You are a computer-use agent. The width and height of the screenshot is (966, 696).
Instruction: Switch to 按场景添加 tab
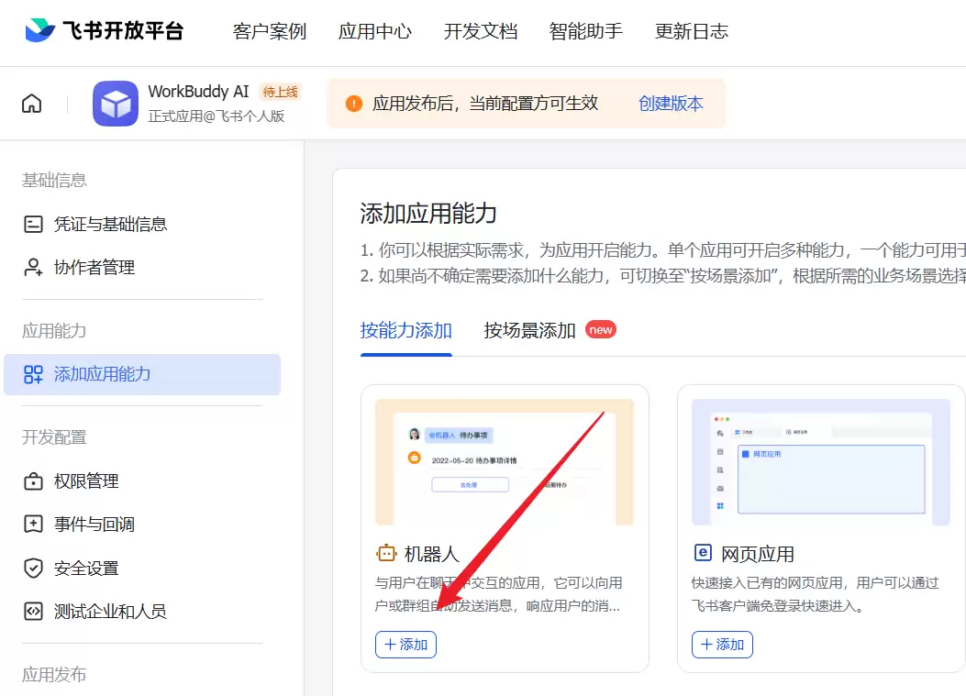point(530,331)
